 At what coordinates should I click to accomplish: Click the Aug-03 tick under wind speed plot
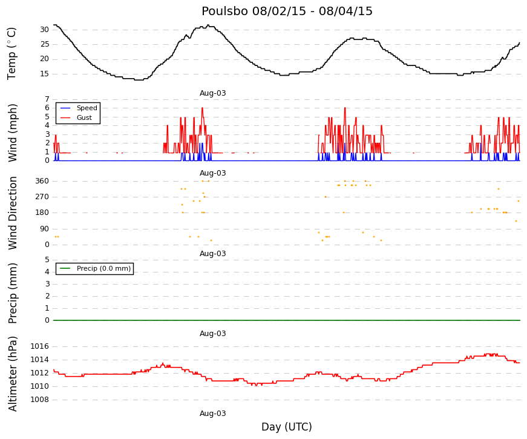[213, 173]
